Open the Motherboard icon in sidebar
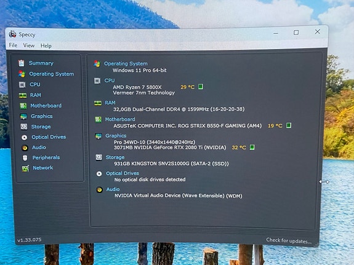The image size is (354, 265). [x=23, y=106]
